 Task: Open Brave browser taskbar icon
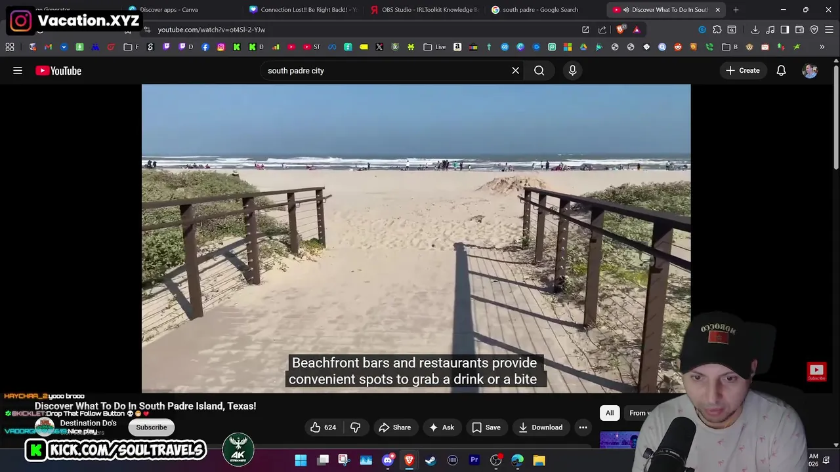pos(409,460)
